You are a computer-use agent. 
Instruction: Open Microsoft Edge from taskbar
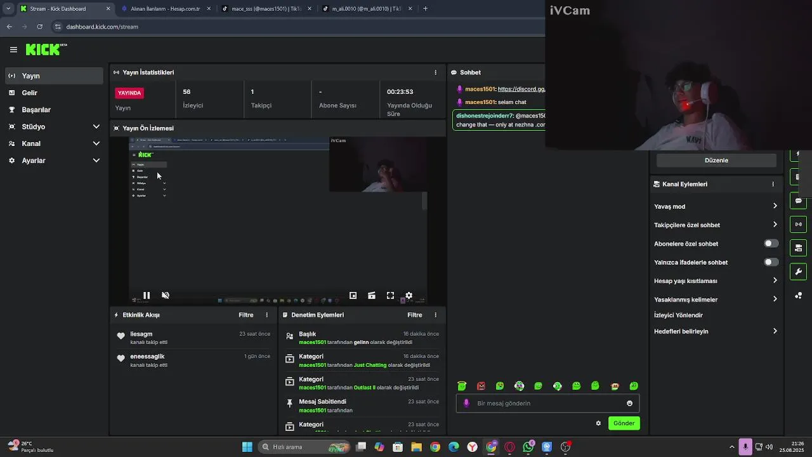[454, 447]
